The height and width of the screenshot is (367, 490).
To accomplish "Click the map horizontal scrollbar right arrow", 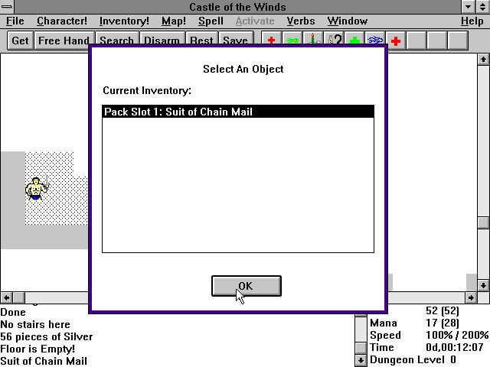I will (471, 297).
